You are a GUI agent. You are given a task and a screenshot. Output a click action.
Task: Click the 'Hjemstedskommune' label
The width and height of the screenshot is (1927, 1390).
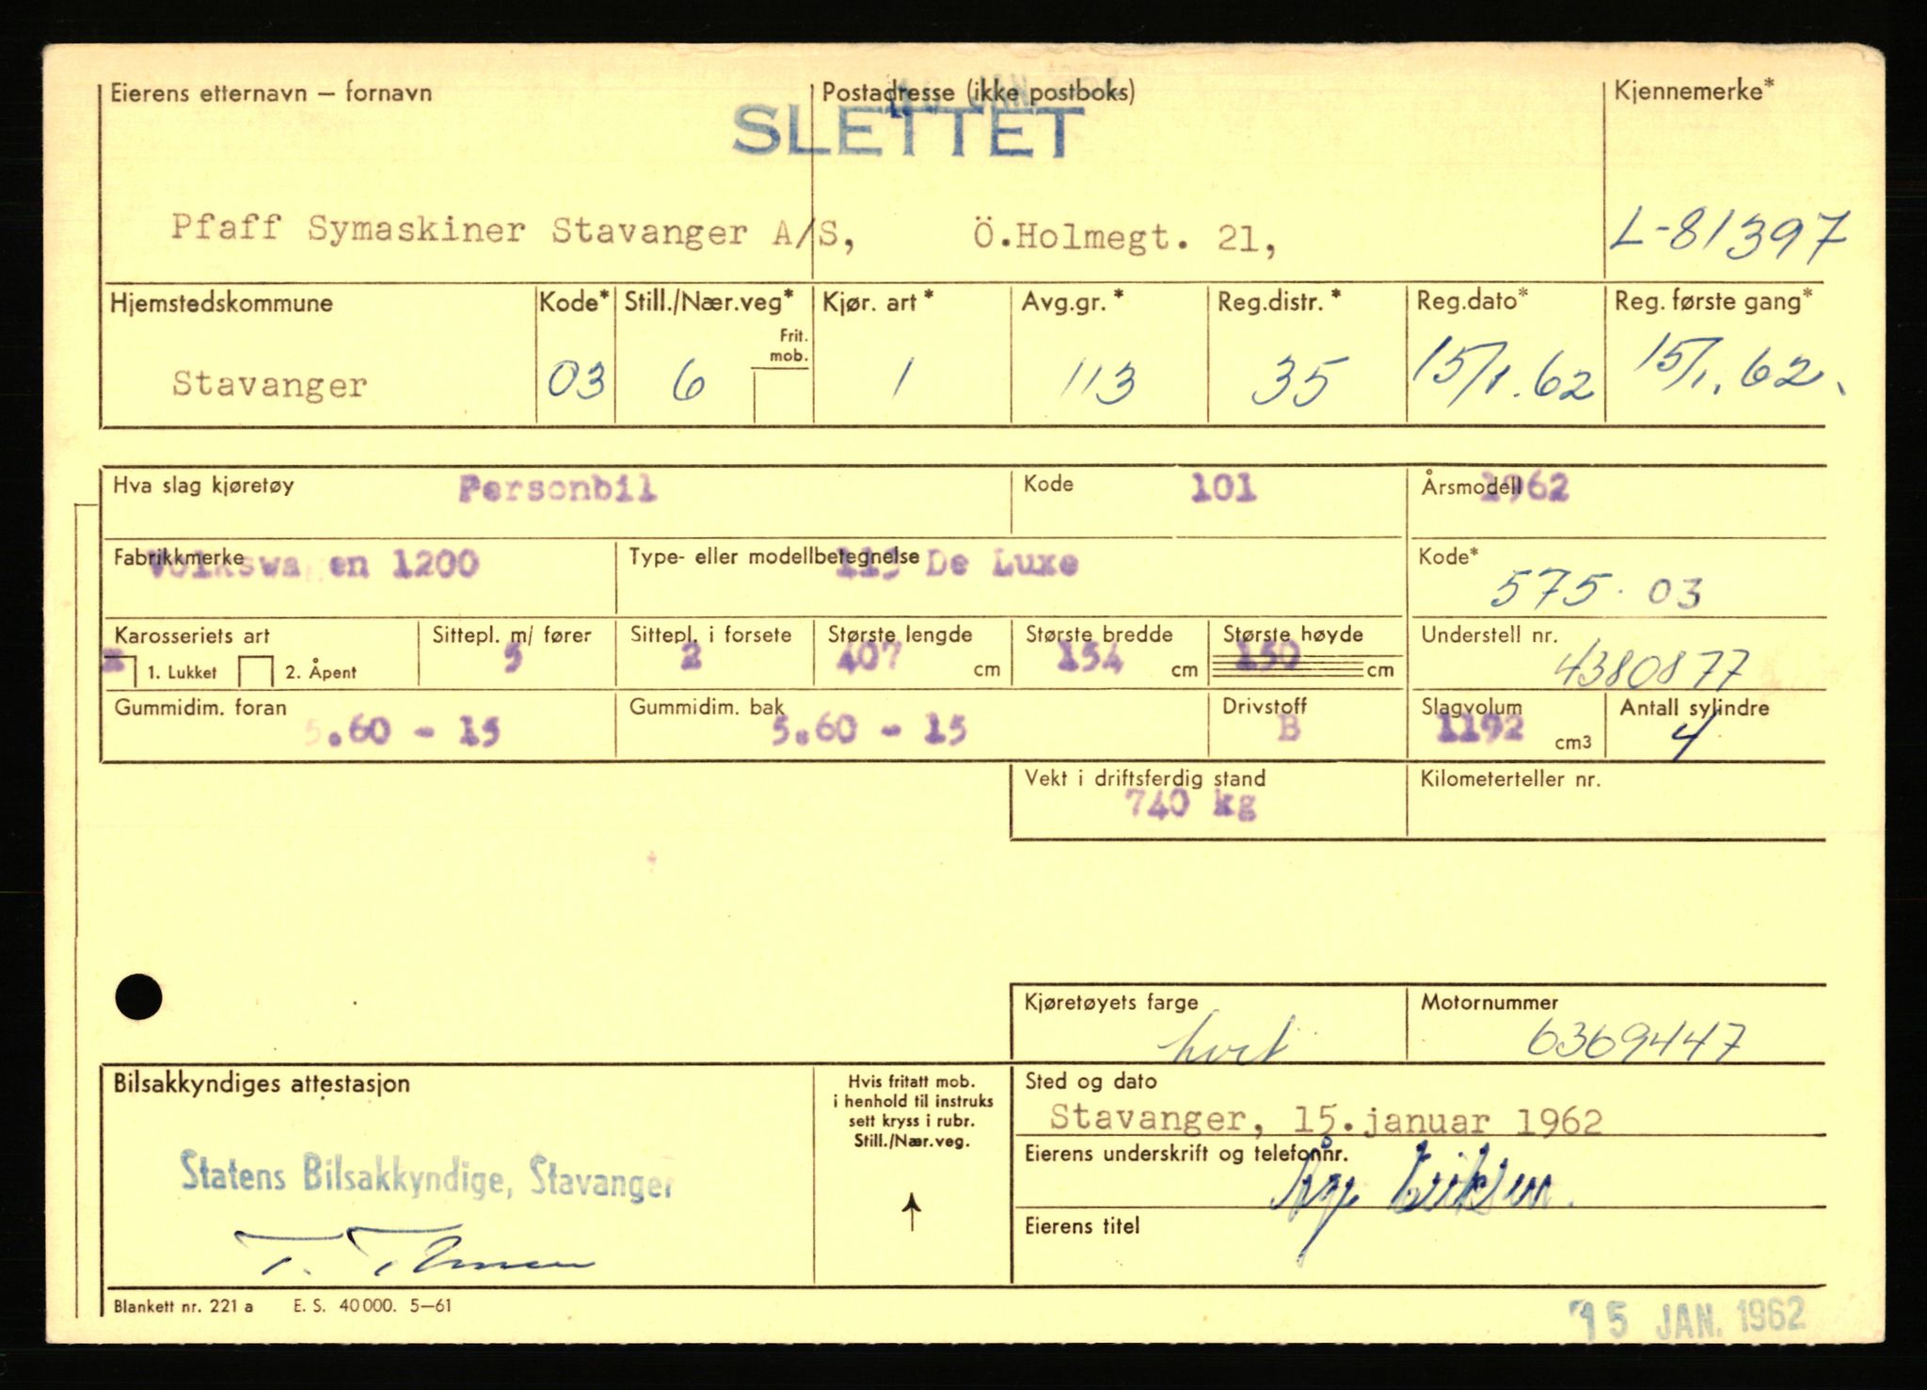[x=221, y=303]
